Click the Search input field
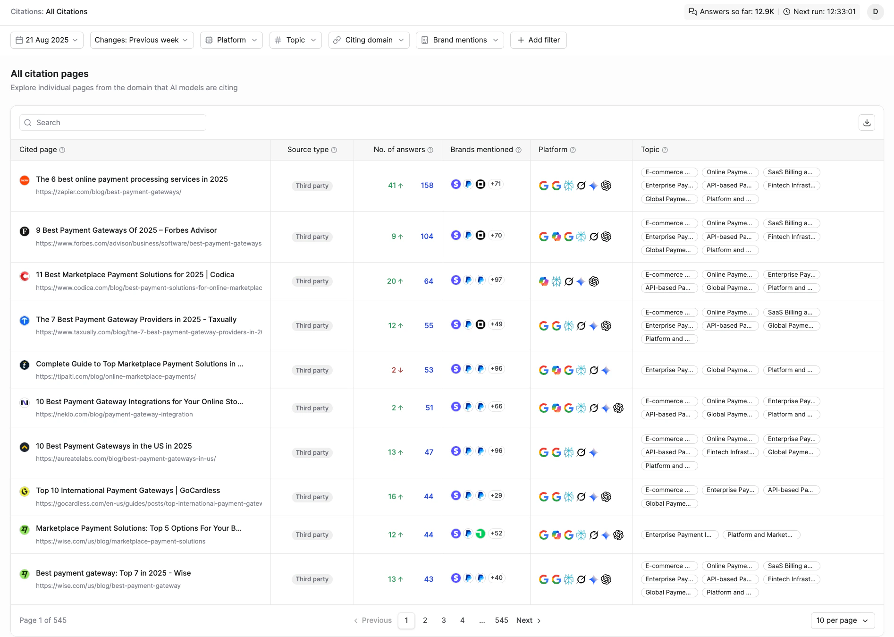 pyautogui.click(x=113, y=123)
